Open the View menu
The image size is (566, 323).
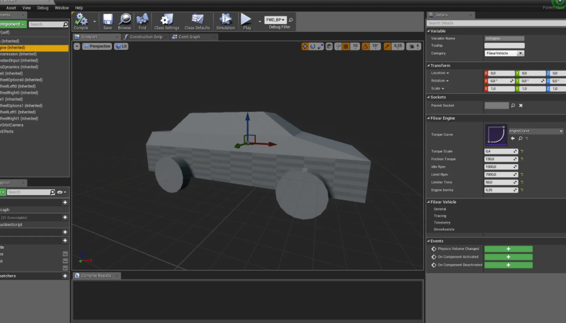[27, 8]
